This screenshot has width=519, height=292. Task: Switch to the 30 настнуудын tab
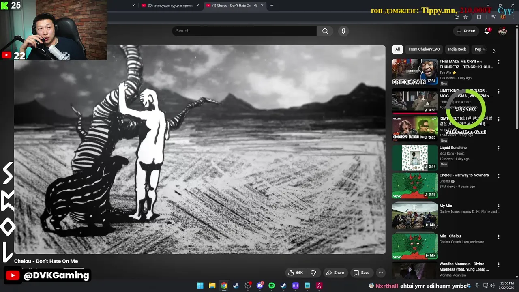pyautogui.click(x=170, y=5)
